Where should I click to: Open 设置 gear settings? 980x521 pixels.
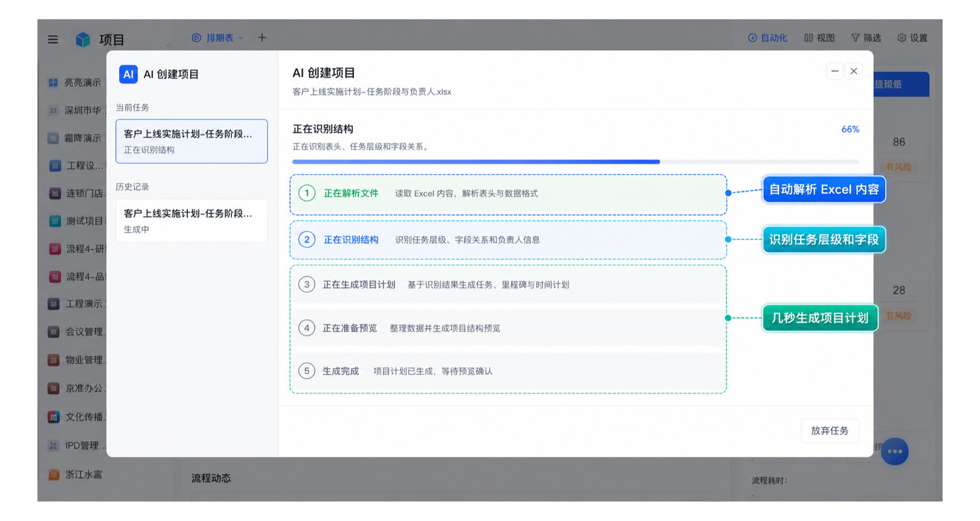pos(912,38)
